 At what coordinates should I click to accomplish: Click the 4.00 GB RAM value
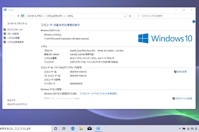pyautogui.click(x=82, y=55)
